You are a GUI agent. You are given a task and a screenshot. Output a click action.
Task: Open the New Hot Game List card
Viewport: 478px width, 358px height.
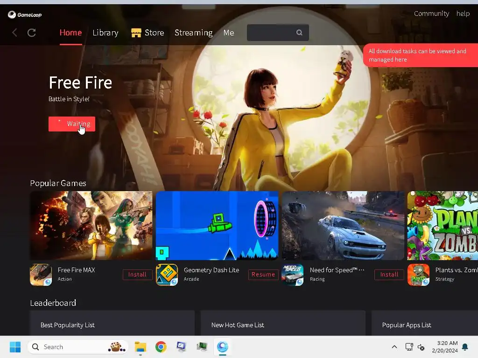pos(283,324)
